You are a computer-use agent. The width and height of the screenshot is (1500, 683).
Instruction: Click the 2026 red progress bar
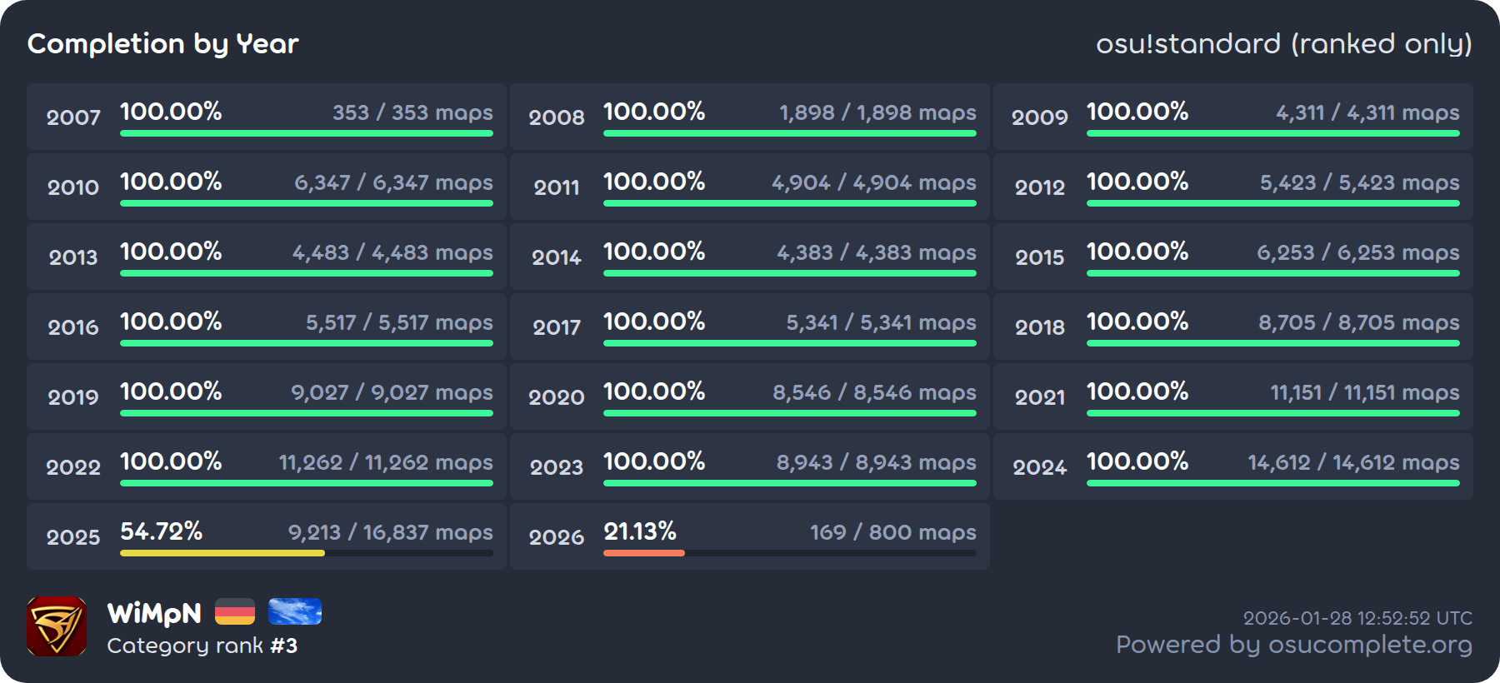pyautogui.click(x=644, y=553)
